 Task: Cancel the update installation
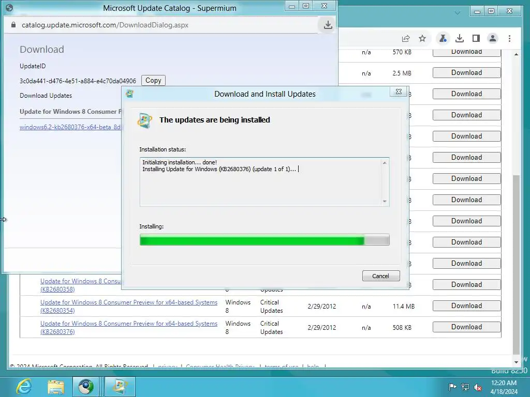pyautogui.click(x=381, y=276)
